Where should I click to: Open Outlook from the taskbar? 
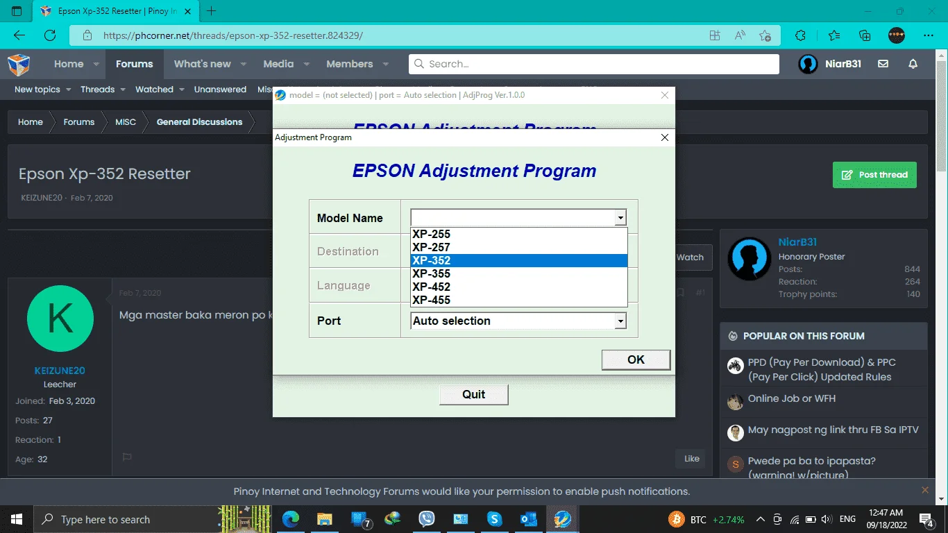(x=528, y=519)
